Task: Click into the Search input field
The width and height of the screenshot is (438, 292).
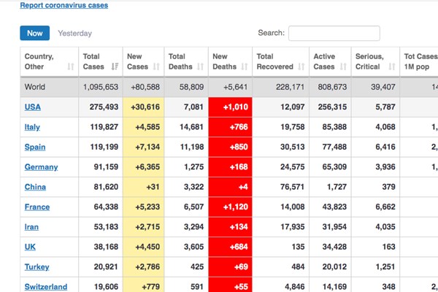Action: click(x=334, y=33)
